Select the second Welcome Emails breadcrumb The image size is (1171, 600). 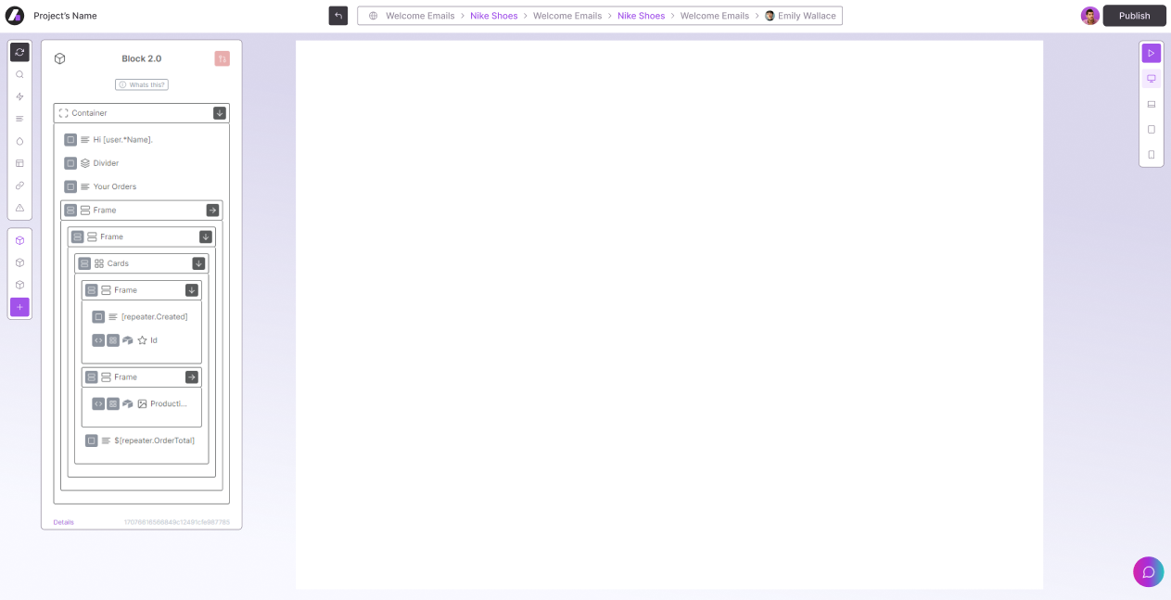(x=567, y=16)
